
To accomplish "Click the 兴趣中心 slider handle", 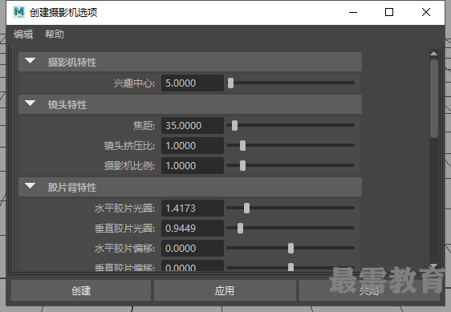I will pos(230,83).
